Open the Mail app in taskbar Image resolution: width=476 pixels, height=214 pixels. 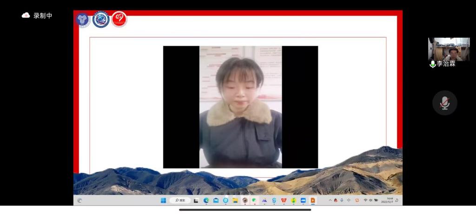pyautogui.click(x=216, y=201)
